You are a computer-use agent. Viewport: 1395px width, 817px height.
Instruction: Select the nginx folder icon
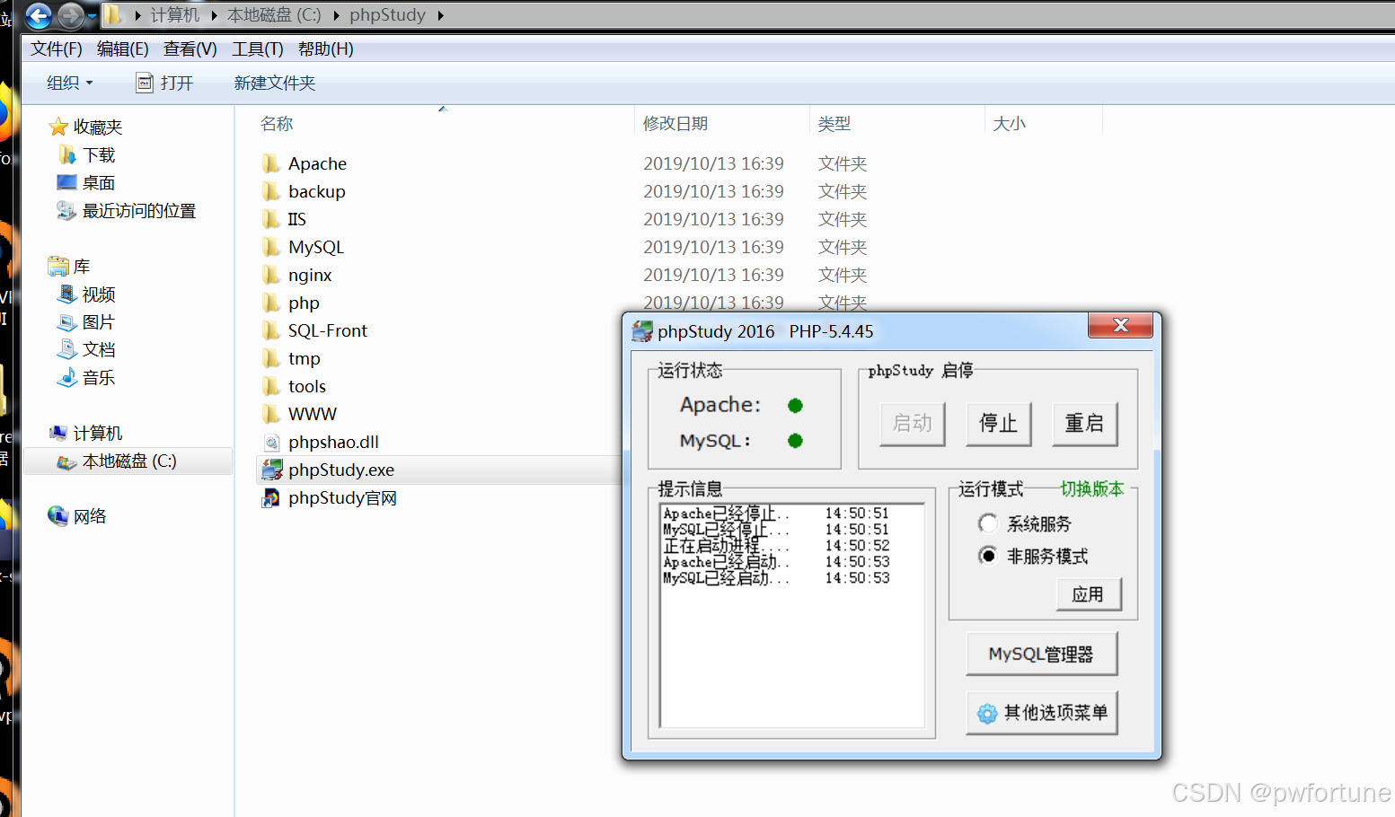[271, 275]
